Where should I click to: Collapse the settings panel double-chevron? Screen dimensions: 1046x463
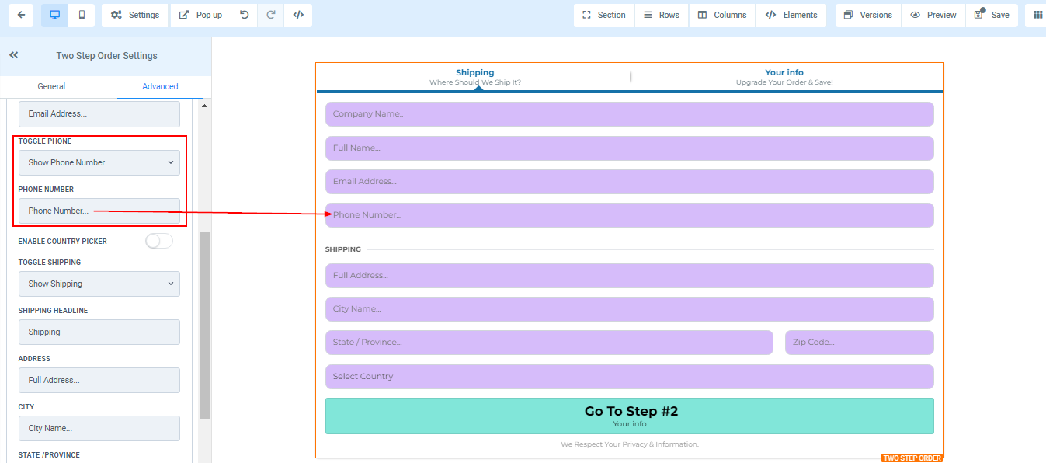[x=14, y=55]
